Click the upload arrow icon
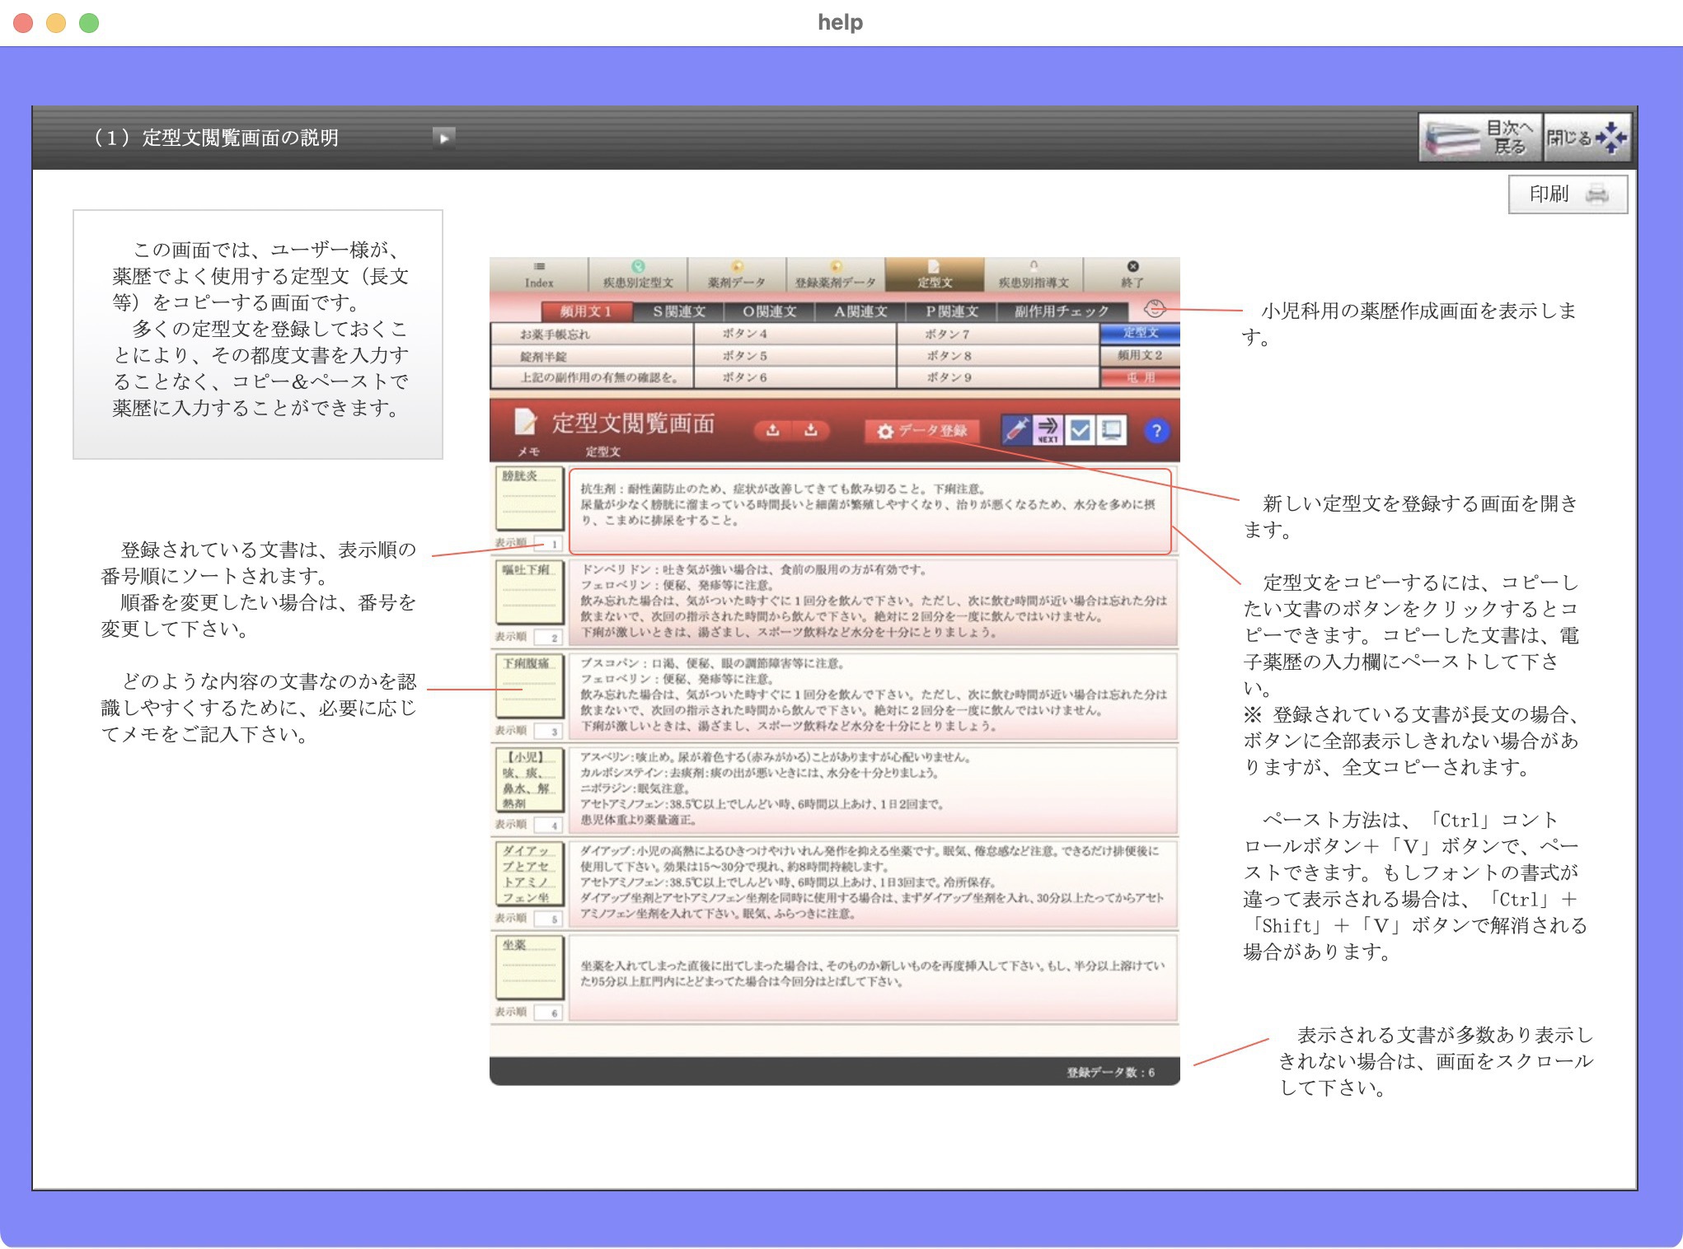The image size is (1683, 1249). click(x=772, y=430)
